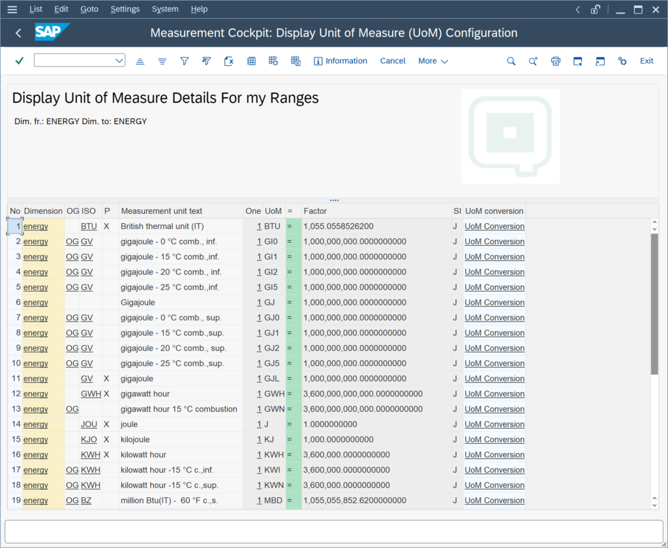Click the title bar left chevron icon
The width and height of the screenshot is (668, 548).
pyautogui.click(x=578, y=9)
